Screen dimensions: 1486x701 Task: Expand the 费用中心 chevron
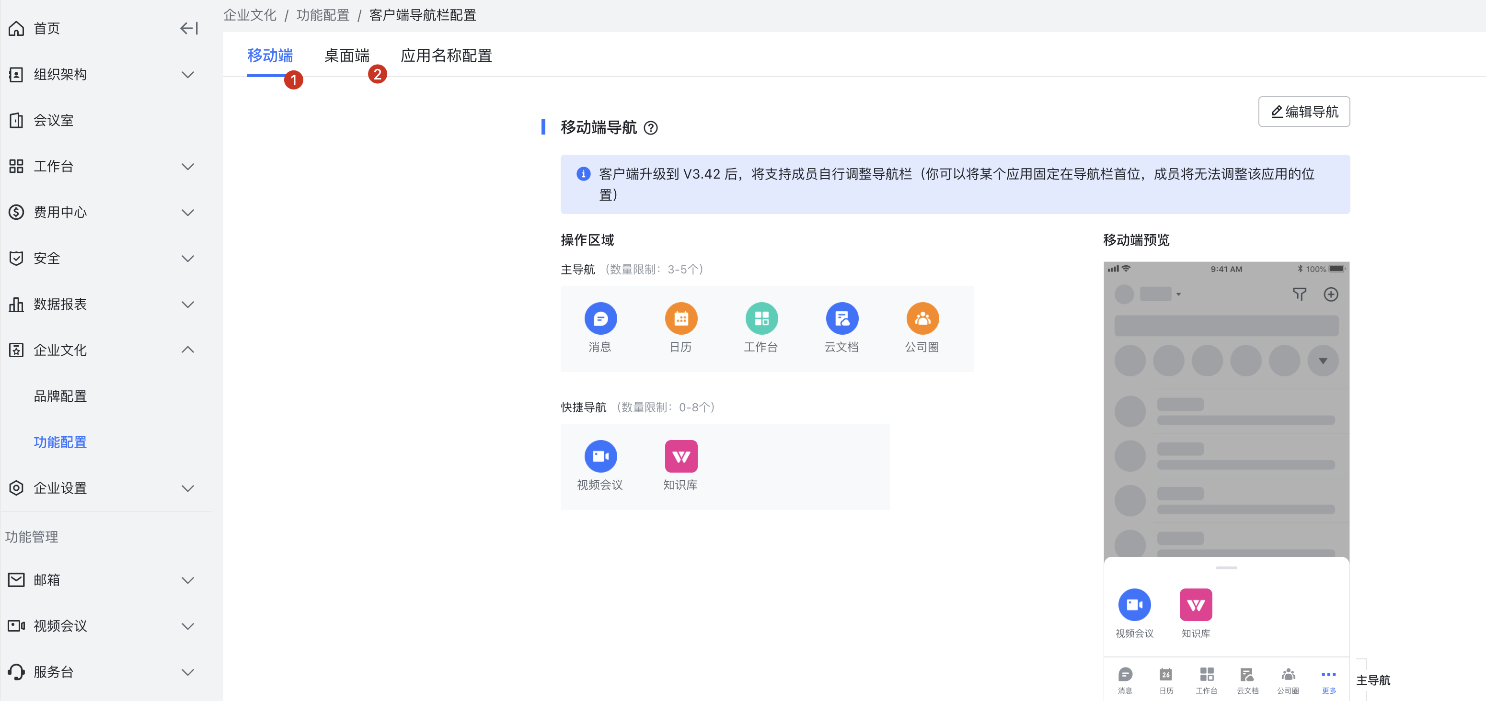point(187,212)
